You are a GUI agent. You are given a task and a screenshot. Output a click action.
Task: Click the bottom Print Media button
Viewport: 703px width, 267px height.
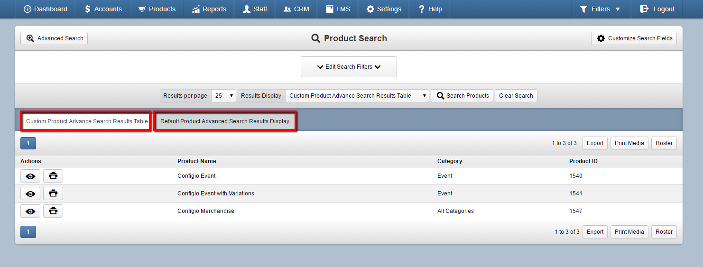pyautogui.click(x=629, y=232)
